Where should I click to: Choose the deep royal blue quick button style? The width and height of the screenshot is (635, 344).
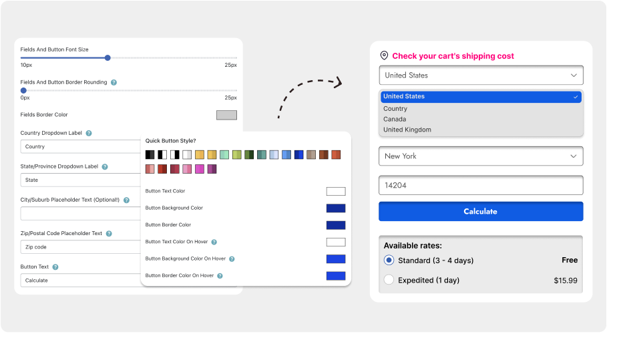[299, 155]
